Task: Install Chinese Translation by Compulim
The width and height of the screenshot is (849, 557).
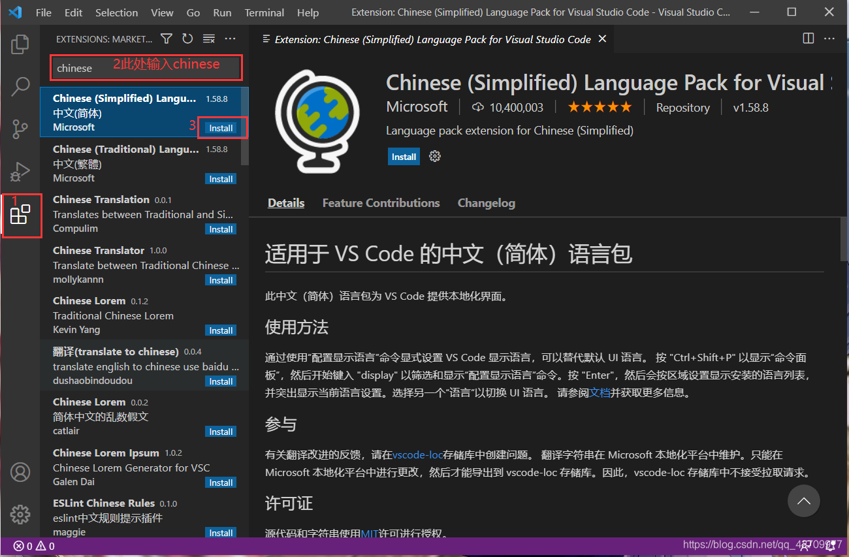Action: click(x=221, y=229)
